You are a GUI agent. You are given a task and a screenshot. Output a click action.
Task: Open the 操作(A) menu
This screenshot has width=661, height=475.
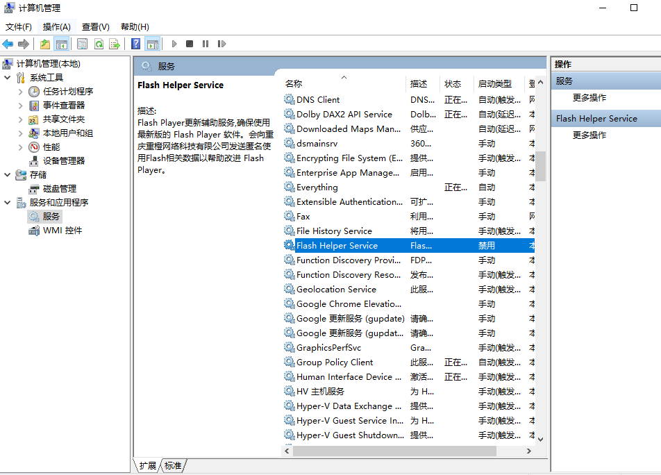(56, 27)
